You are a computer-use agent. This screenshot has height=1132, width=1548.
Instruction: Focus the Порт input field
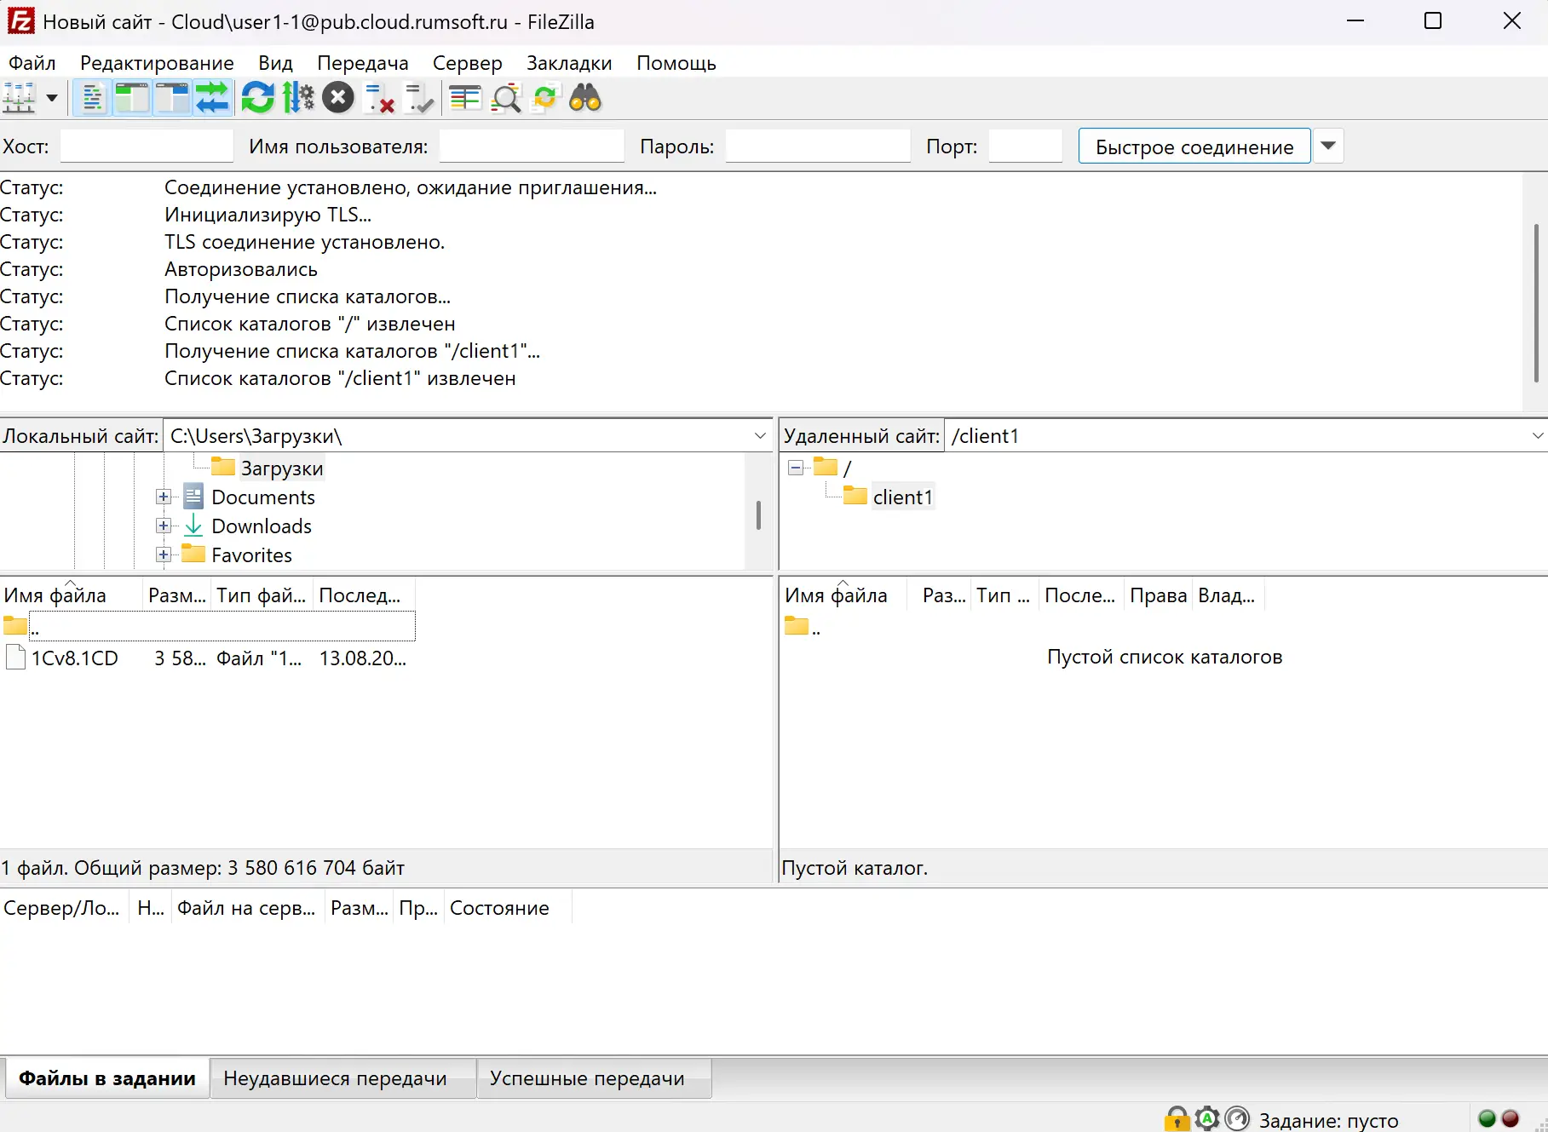click(1025, 146)
